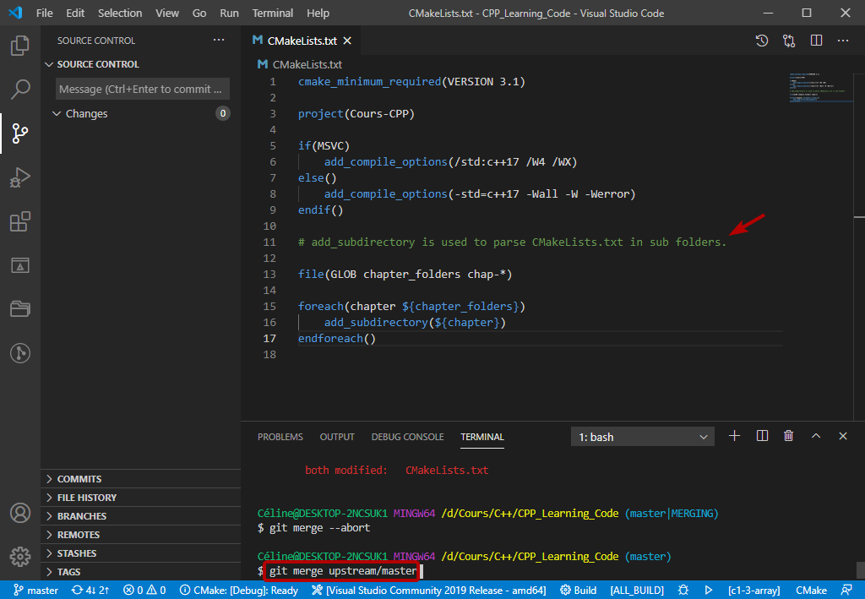Close the terminal panel
The height and width of the screenshot is (599, 865).
click(843, 436)
